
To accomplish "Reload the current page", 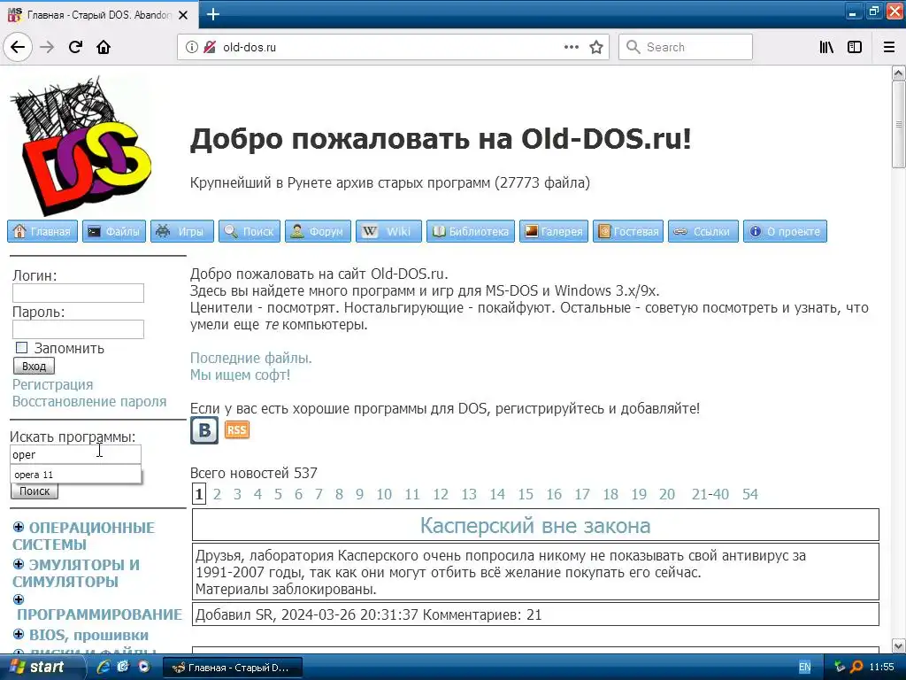I will click(x=75, y=47).
